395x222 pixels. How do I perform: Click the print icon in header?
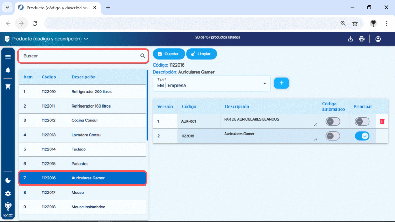[x=362, y=39]
